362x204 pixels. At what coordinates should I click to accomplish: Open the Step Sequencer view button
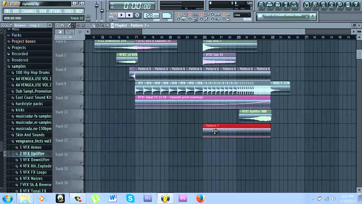tap(270, 5)
